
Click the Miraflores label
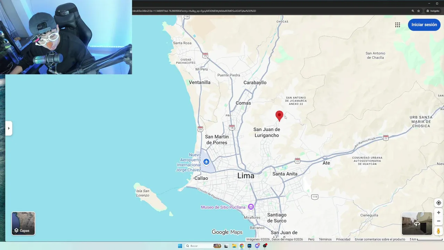tap(252, 218)
